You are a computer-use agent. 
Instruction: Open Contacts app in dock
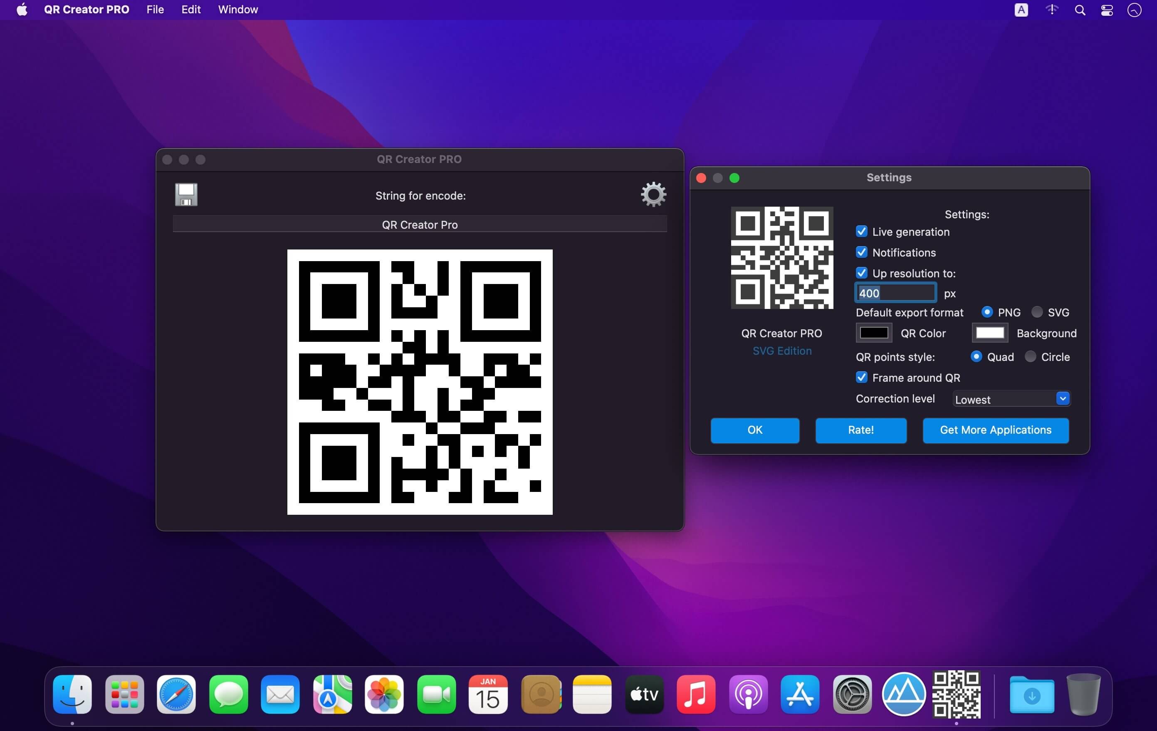click(541, 694)
